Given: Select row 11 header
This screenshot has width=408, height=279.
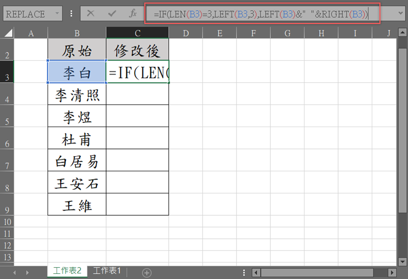Looking at the screenshot, I should coord(7,233).
